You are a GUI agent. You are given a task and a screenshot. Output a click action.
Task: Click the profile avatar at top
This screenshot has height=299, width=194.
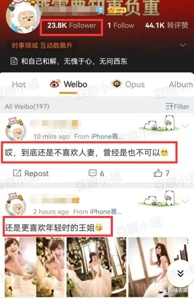click(x=23, y=17)
